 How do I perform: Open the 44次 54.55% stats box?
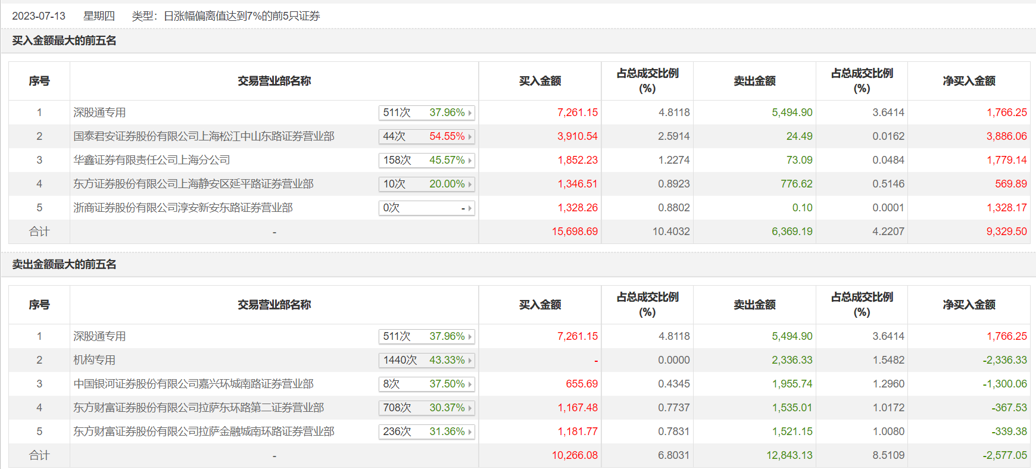426,136
